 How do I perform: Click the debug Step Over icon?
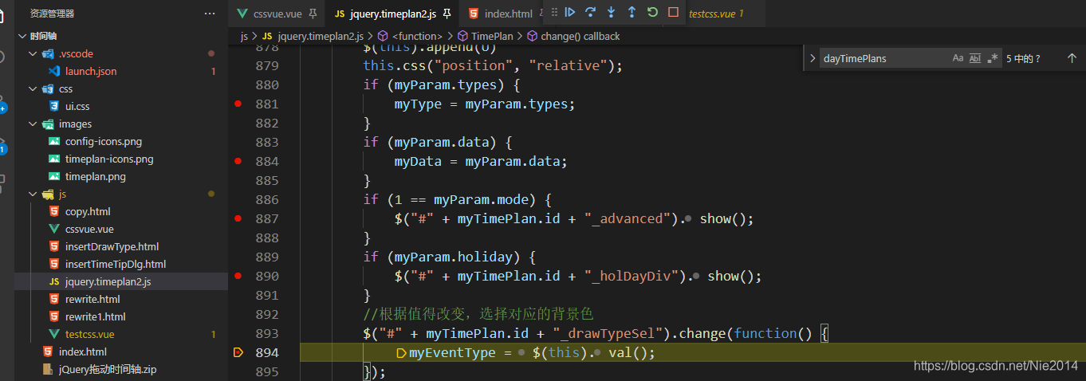point(591,12)
